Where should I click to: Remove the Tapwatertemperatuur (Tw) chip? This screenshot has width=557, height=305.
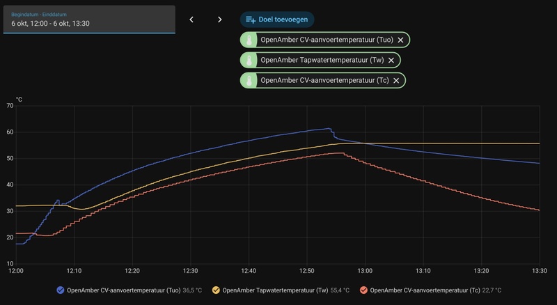click(391, 61)
